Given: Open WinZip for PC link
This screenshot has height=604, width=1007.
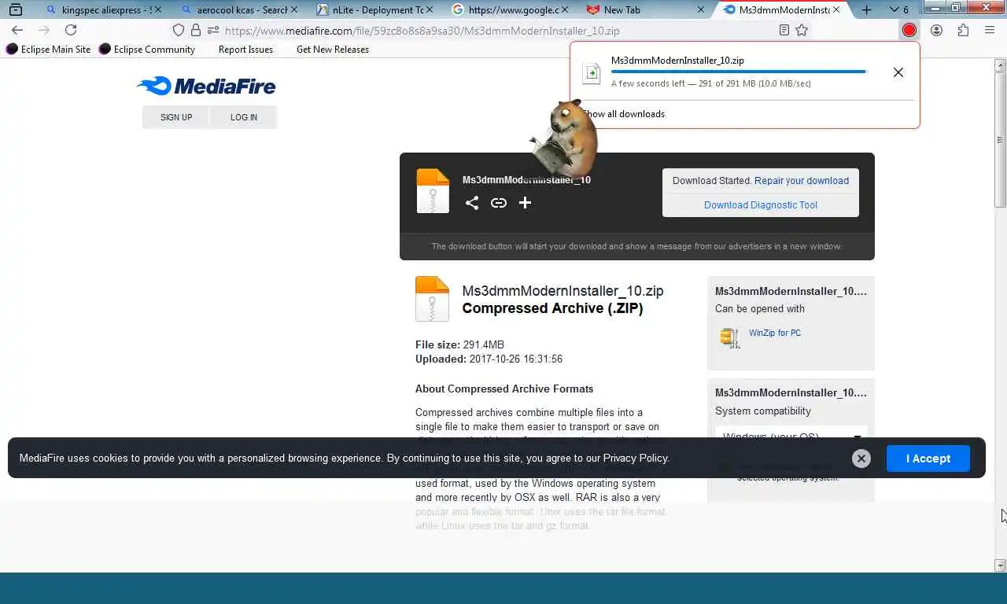Looking at the screenshot, I should (x=775, y=333).
